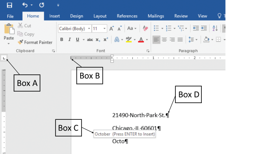Image resolution: width=273 pixels, height=154 pixels.
Task: Open font color dropdown arrow
Action: pos(147,40)
